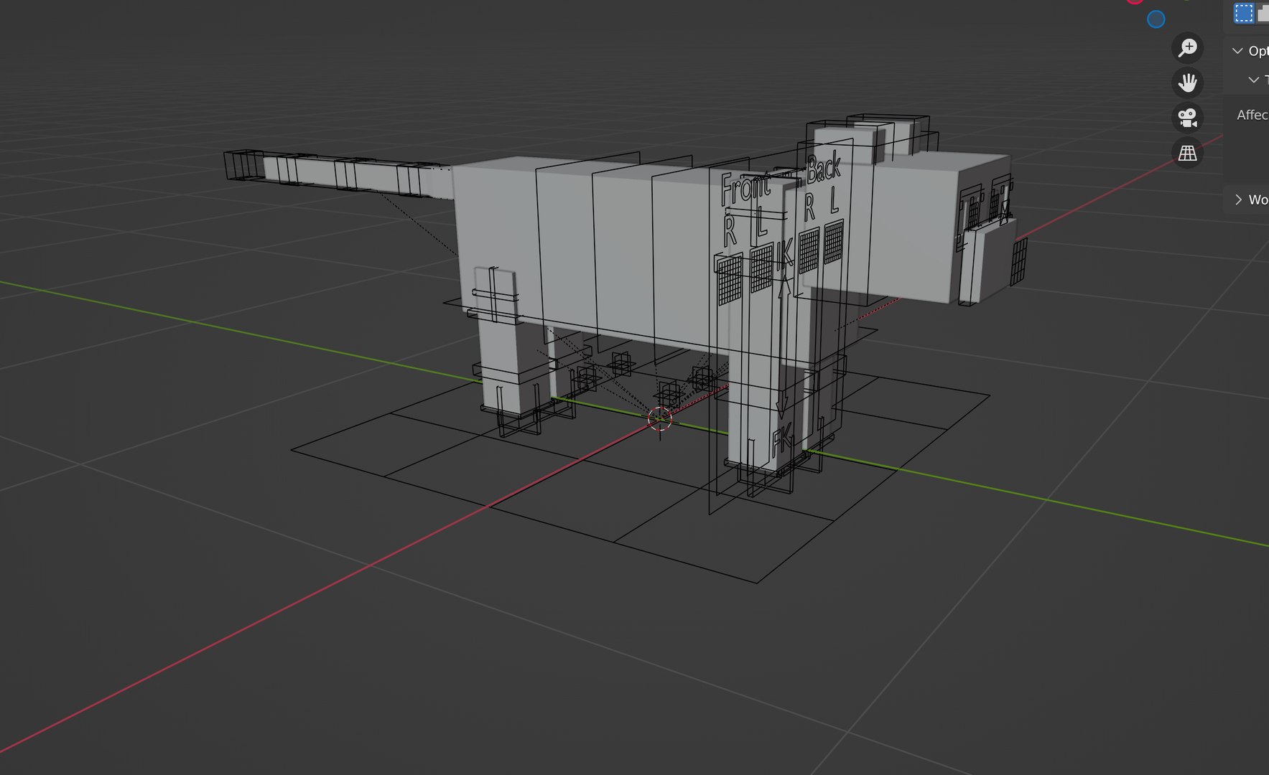Viewport: 1269px width, 775px height.
Task: Expand the Workspace panel chevron
Action: coord(1238,199)
